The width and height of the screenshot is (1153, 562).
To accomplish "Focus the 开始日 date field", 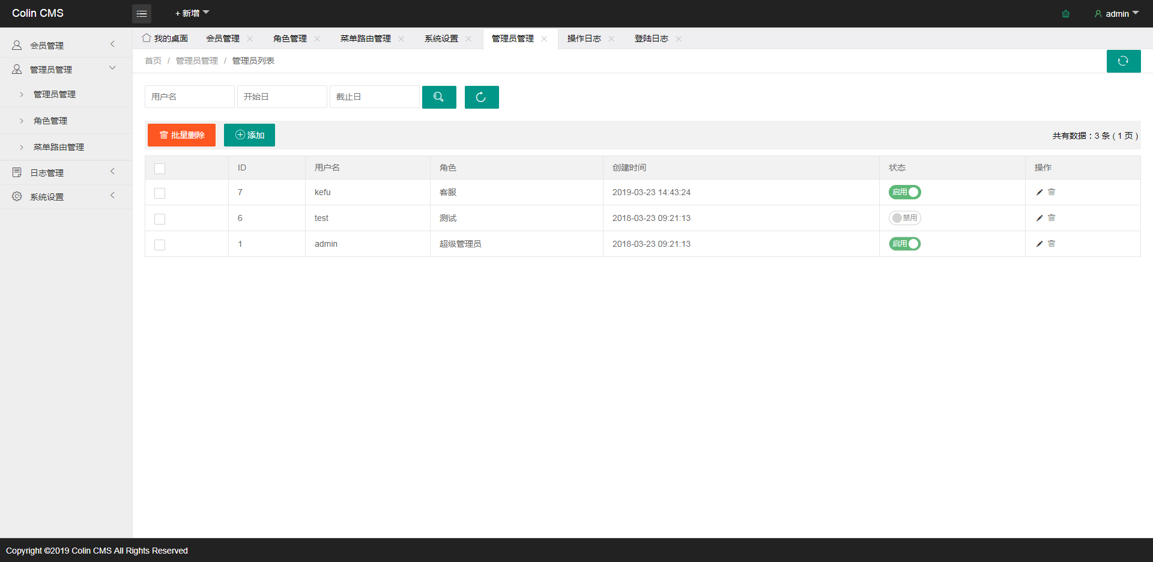I will click(x=282, y=97).
